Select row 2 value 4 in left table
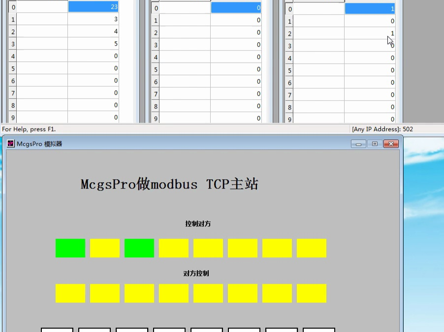The width and height of the screenshot is (444, 332). (93, 31)
